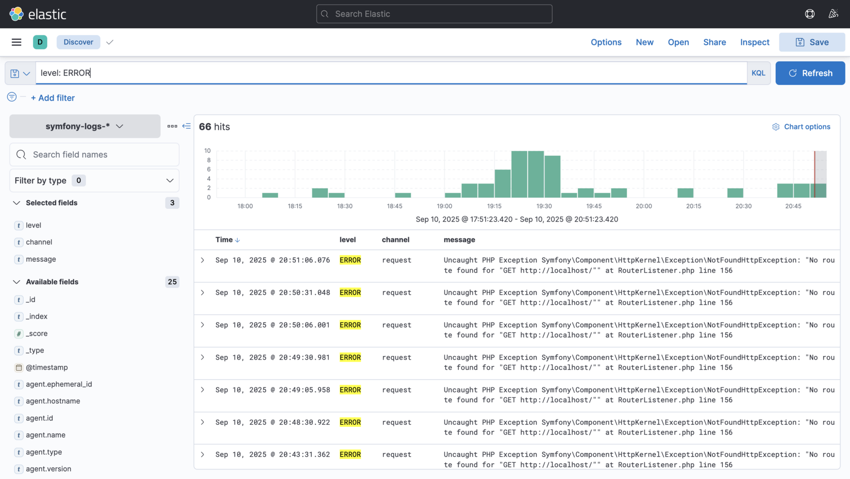Click the magnifier in Search Elastic
The width and height of the screenshot is (850, 479).
[325, 14]
